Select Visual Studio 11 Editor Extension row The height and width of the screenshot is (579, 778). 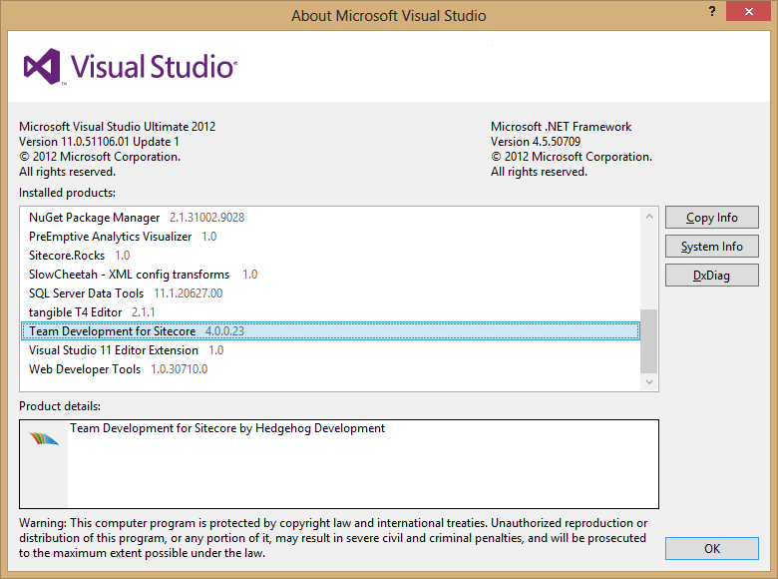pos(330,350)
